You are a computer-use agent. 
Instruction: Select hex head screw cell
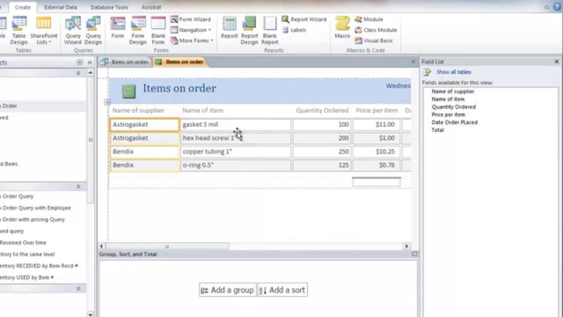(236, 138)
